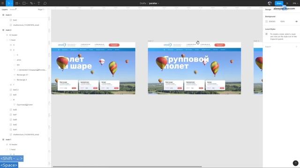Open the Move tool options dropdown arrow
300x168 pixels.
pyautogui.click(x=12, y=3)
